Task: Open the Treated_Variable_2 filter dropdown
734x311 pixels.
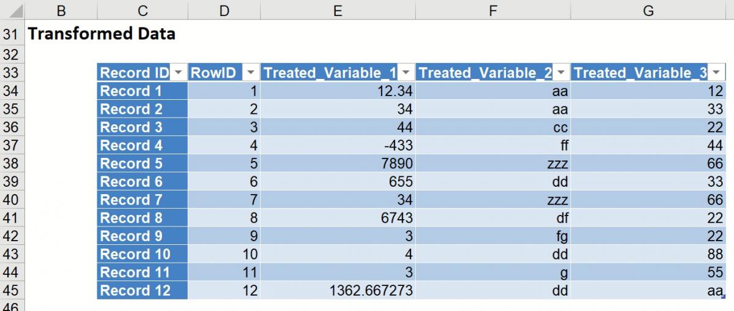Action: pos(561,73)
